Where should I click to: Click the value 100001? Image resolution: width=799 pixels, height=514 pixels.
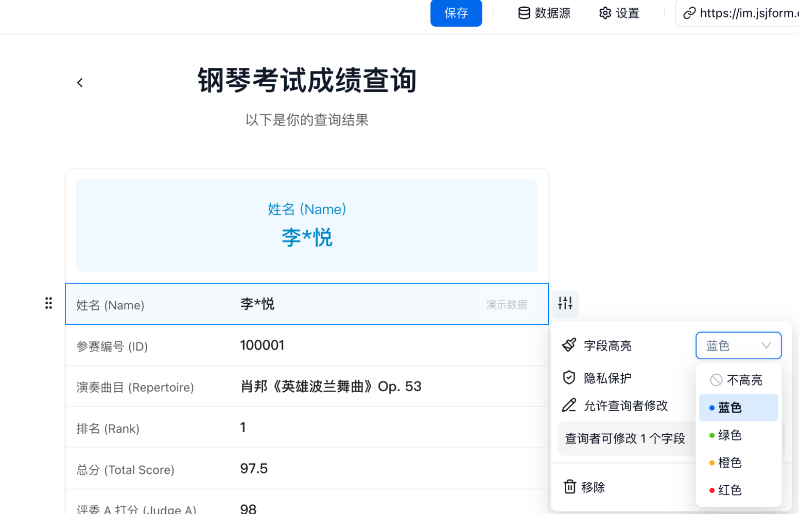262,345
